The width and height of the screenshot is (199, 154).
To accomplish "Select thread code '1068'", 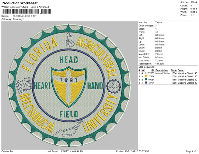I will [x=174, y=76].
